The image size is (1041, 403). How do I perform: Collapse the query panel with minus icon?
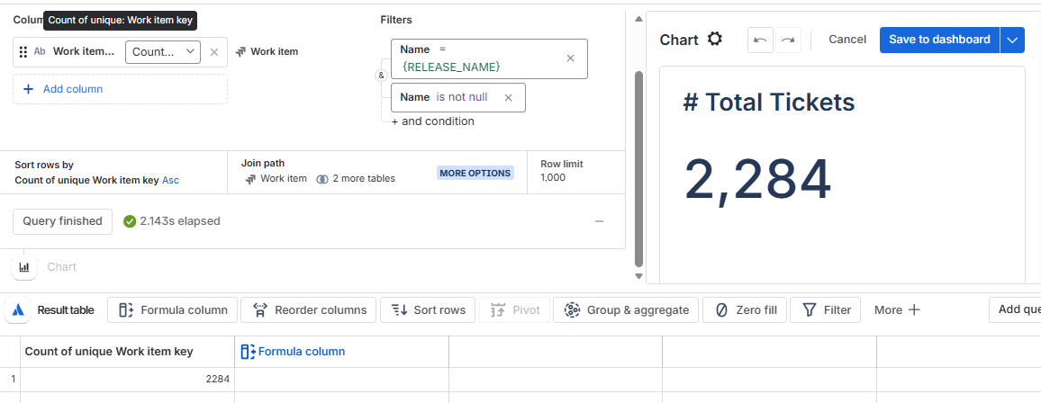(x=599, y=221)
